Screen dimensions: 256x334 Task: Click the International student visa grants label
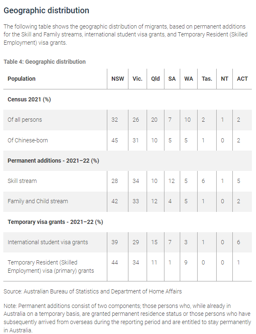48,242
